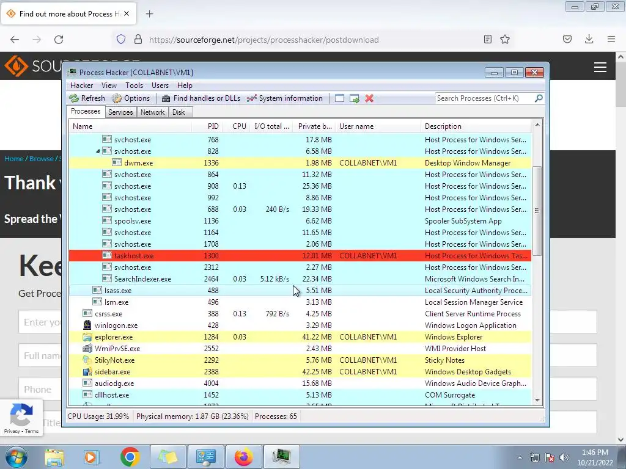Sort by the Name column header
Image resolution: width=626 pixels, height=469 pixels.
130,126
